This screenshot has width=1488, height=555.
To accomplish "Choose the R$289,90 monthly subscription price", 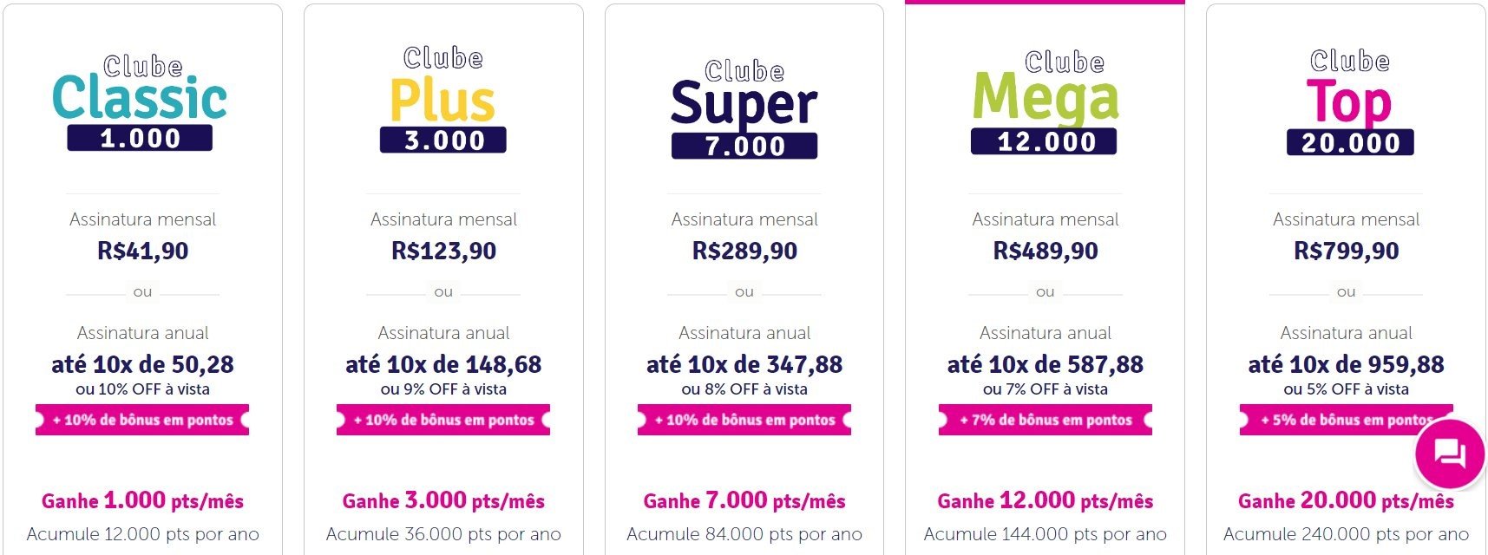I will click(744, 251).
